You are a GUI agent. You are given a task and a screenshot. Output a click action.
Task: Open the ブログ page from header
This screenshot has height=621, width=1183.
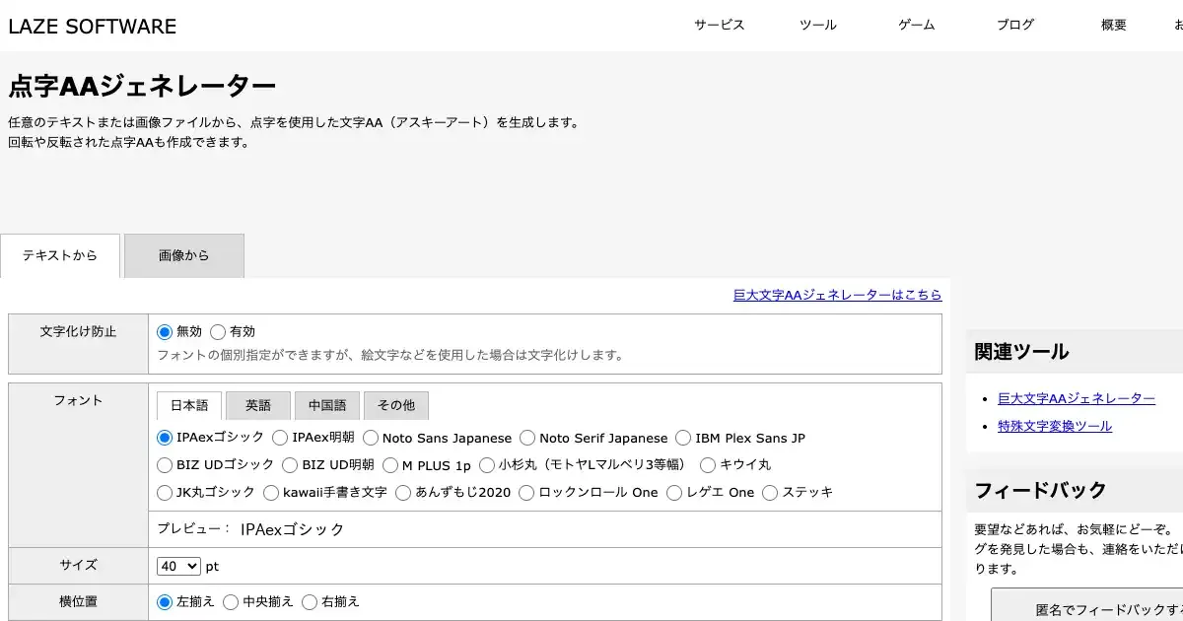(x=1015, y=26)
